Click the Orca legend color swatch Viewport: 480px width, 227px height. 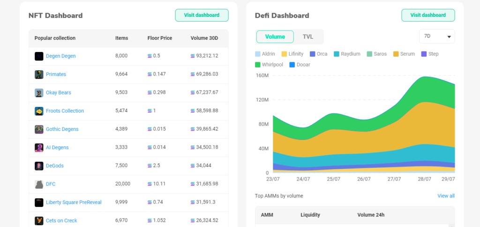pyautogui.click(x=313, y=54)
